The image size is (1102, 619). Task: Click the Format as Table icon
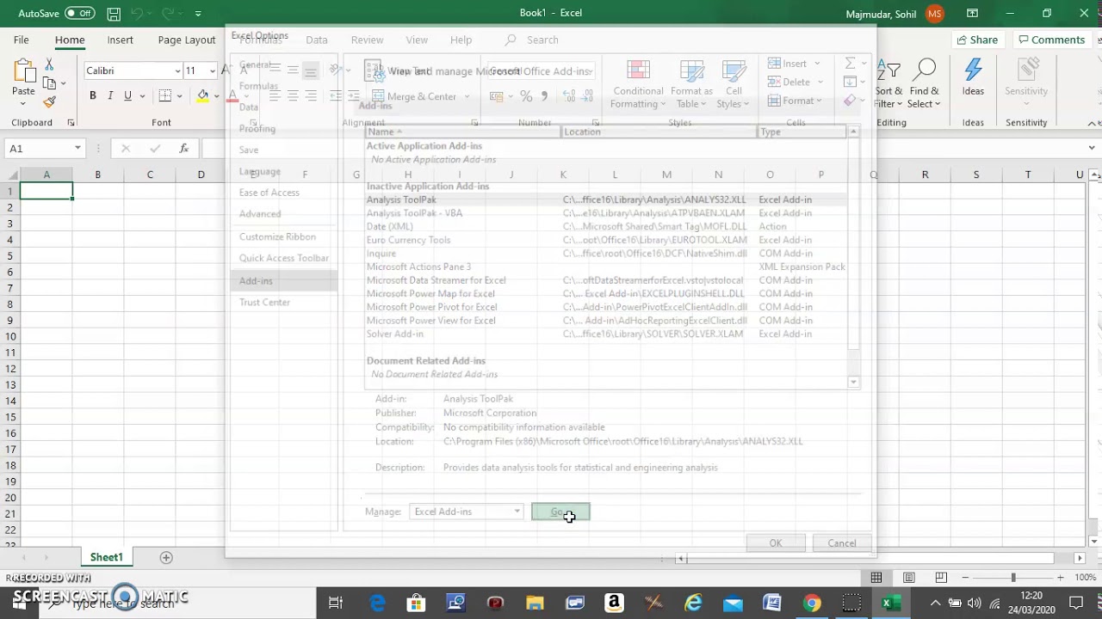(691, 71)
